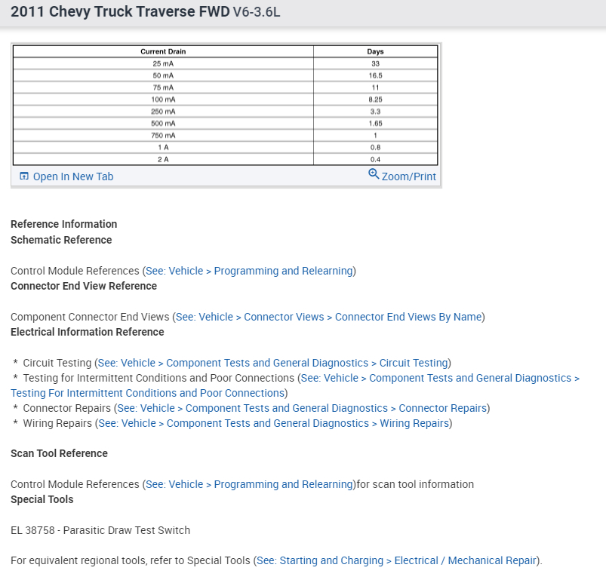Open Testing For Intermittent Conditions link

(x=148, y=393)
